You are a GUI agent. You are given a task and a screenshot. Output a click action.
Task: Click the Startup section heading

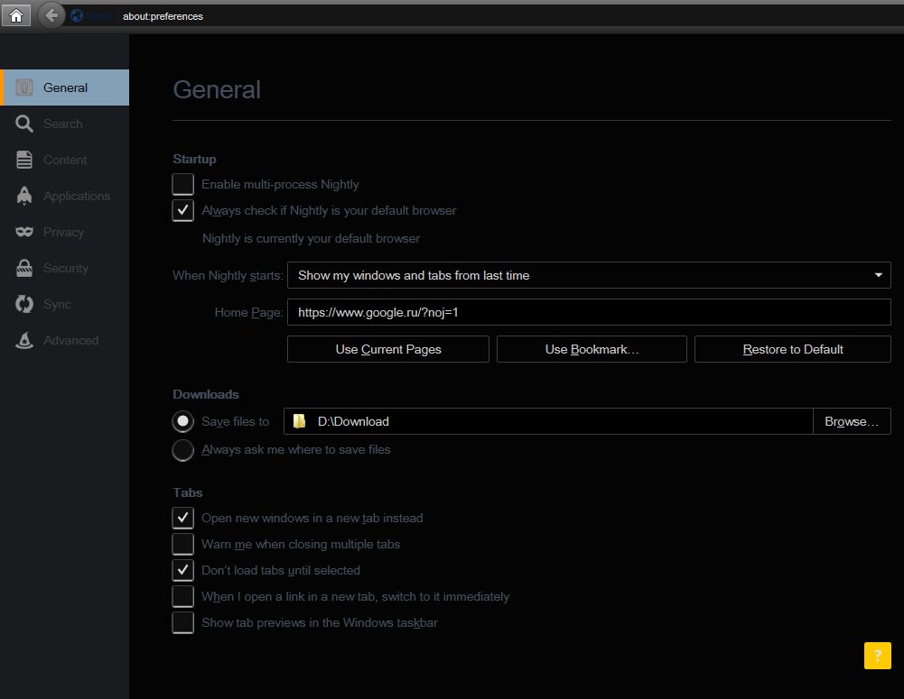tap(194, 159)
